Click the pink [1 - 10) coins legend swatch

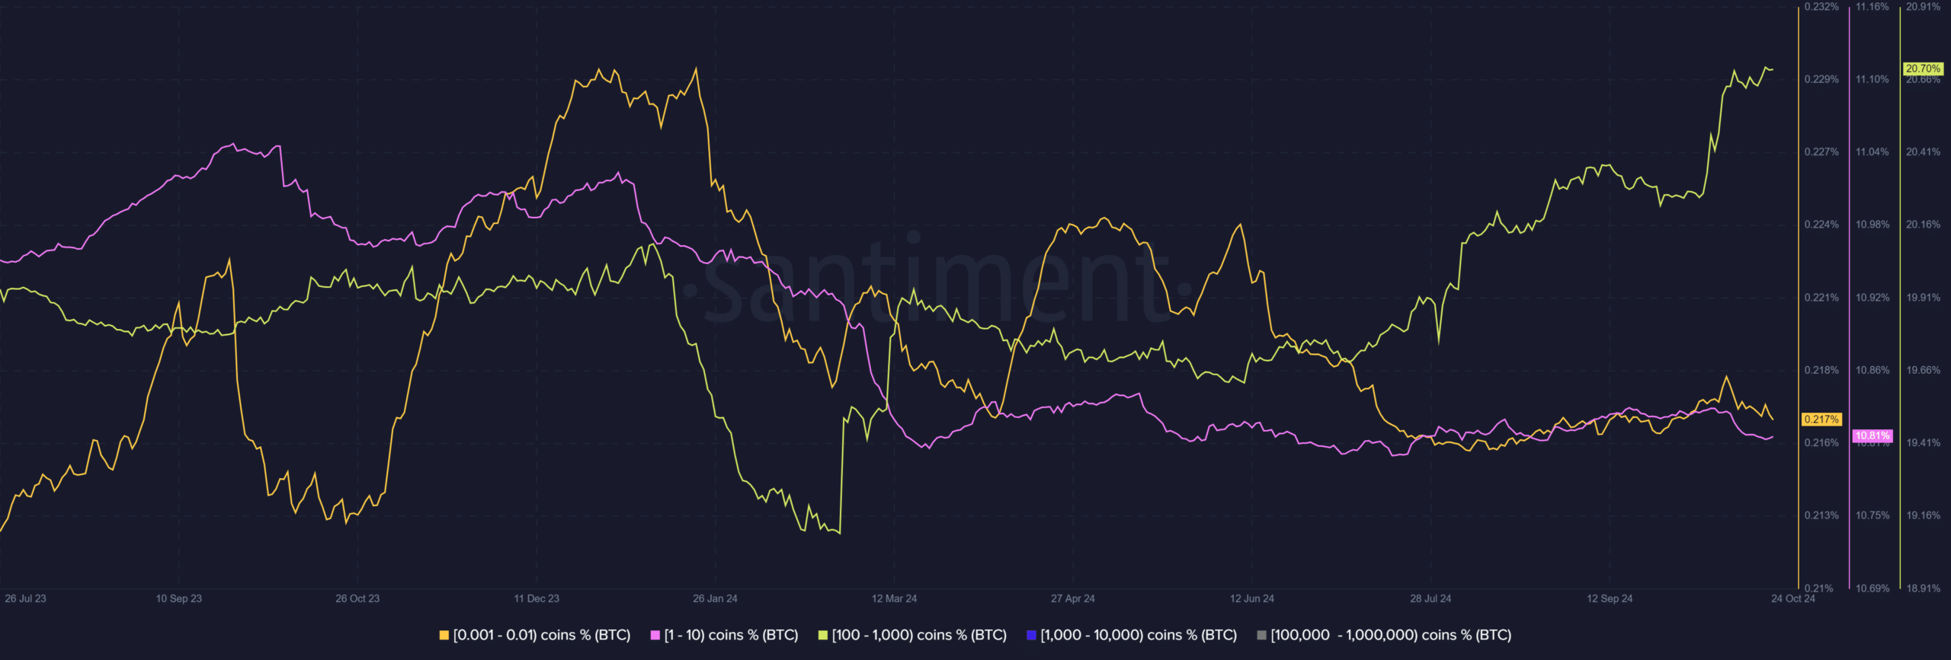click(x=655, y=635)
